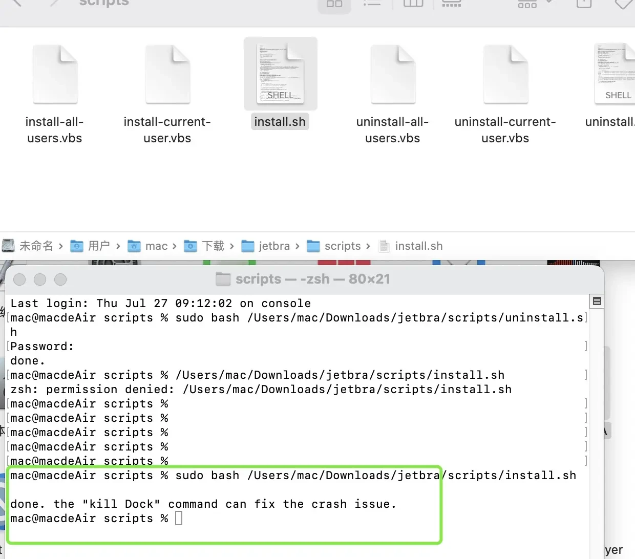Screen dimensions: 635x559
Task: Click the jetbra folder icon in path bar
Action: click(248, 246)
